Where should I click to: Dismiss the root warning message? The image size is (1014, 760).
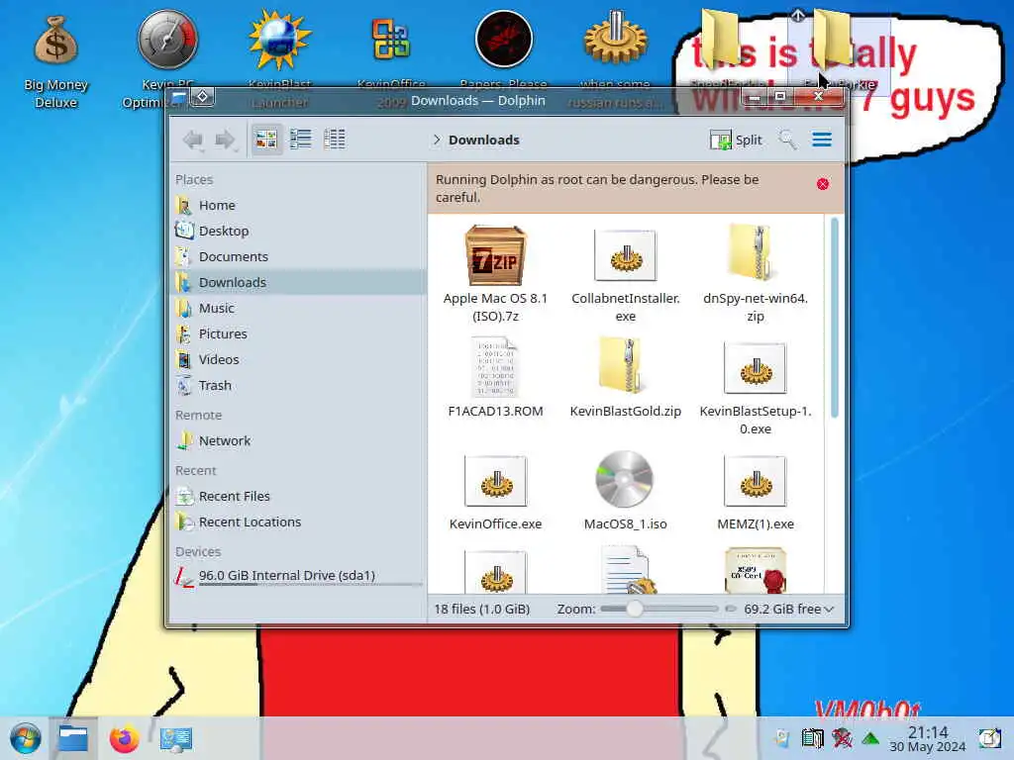[823, 184]
